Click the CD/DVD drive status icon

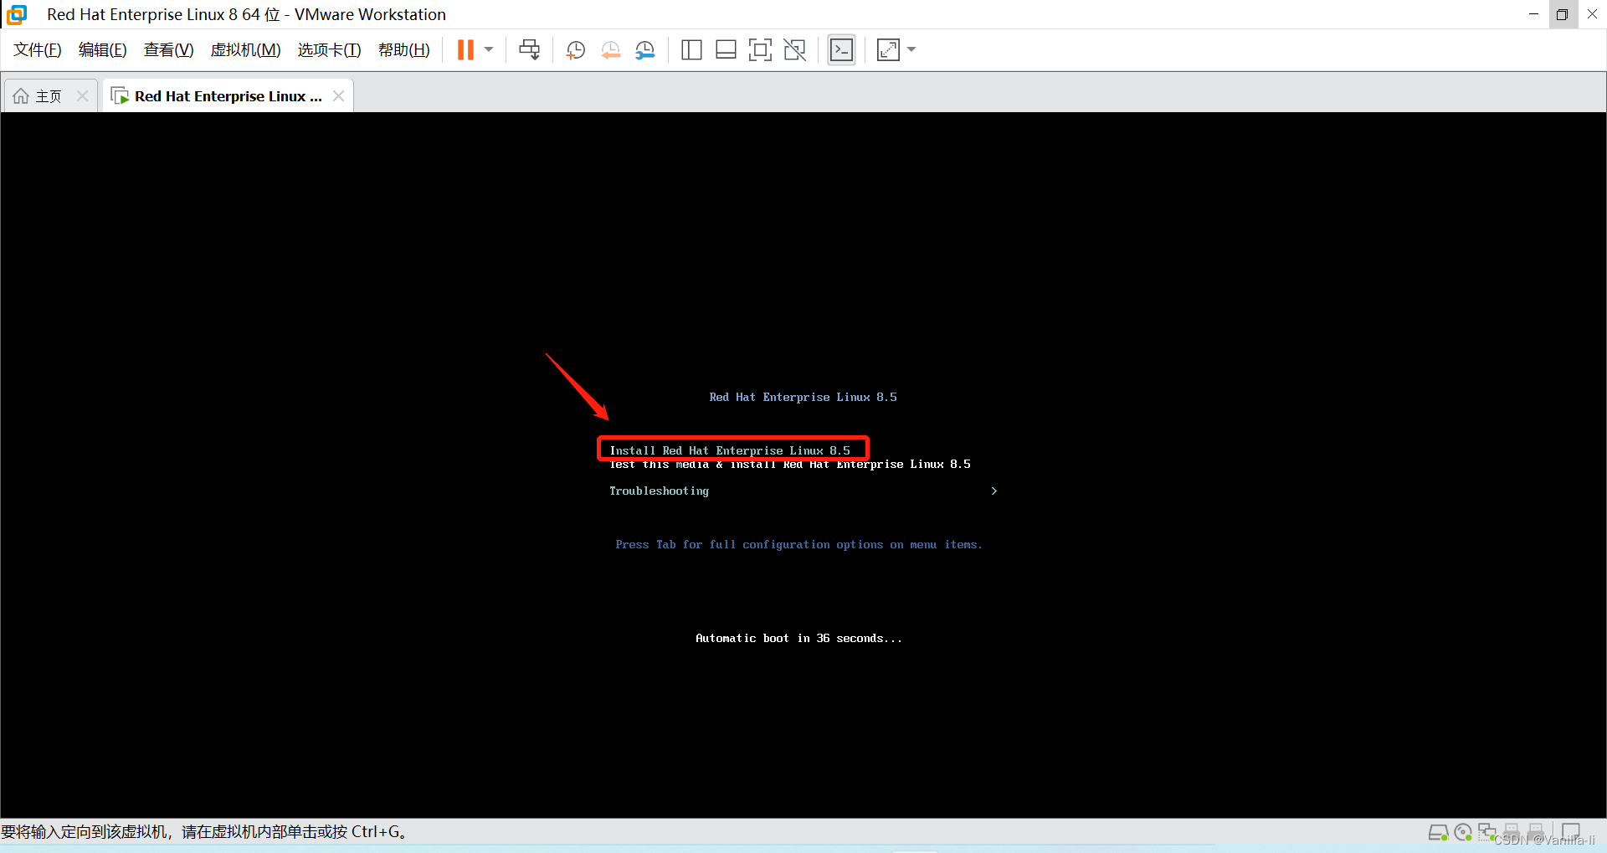coord(1463,832)
